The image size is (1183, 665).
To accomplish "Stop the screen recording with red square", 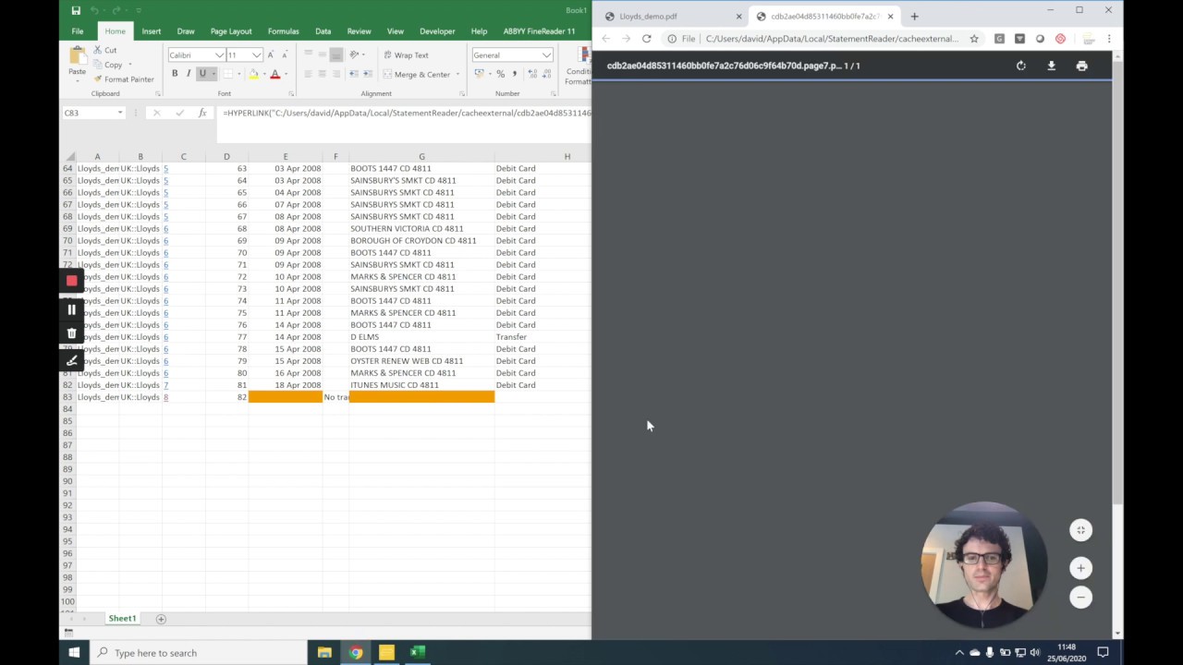I will coord(71,281).
